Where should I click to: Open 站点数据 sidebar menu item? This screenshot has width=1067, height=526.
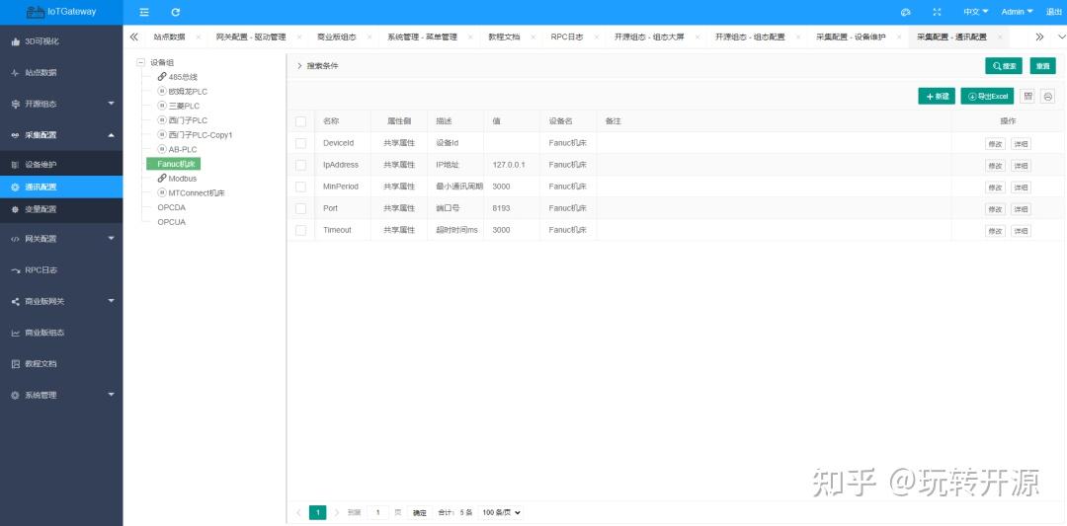click(x=61, y=73)
